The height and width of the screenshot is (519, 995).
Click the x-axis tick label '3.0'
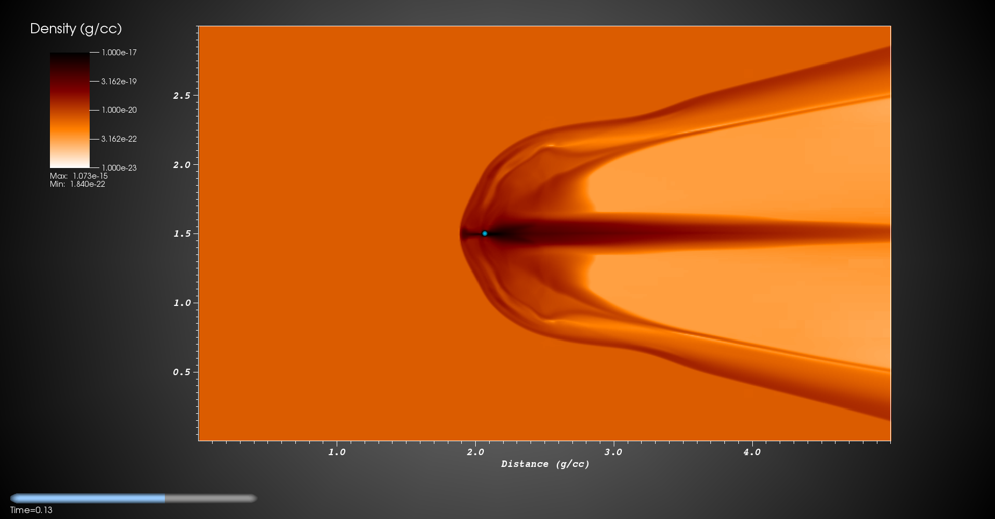tap(613, 452)
